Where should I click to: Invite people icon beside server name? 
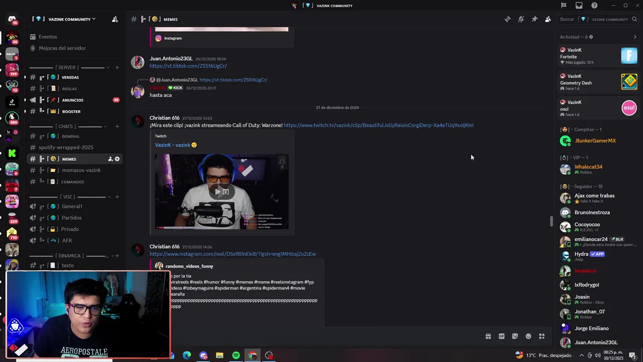tap(115, 19)
